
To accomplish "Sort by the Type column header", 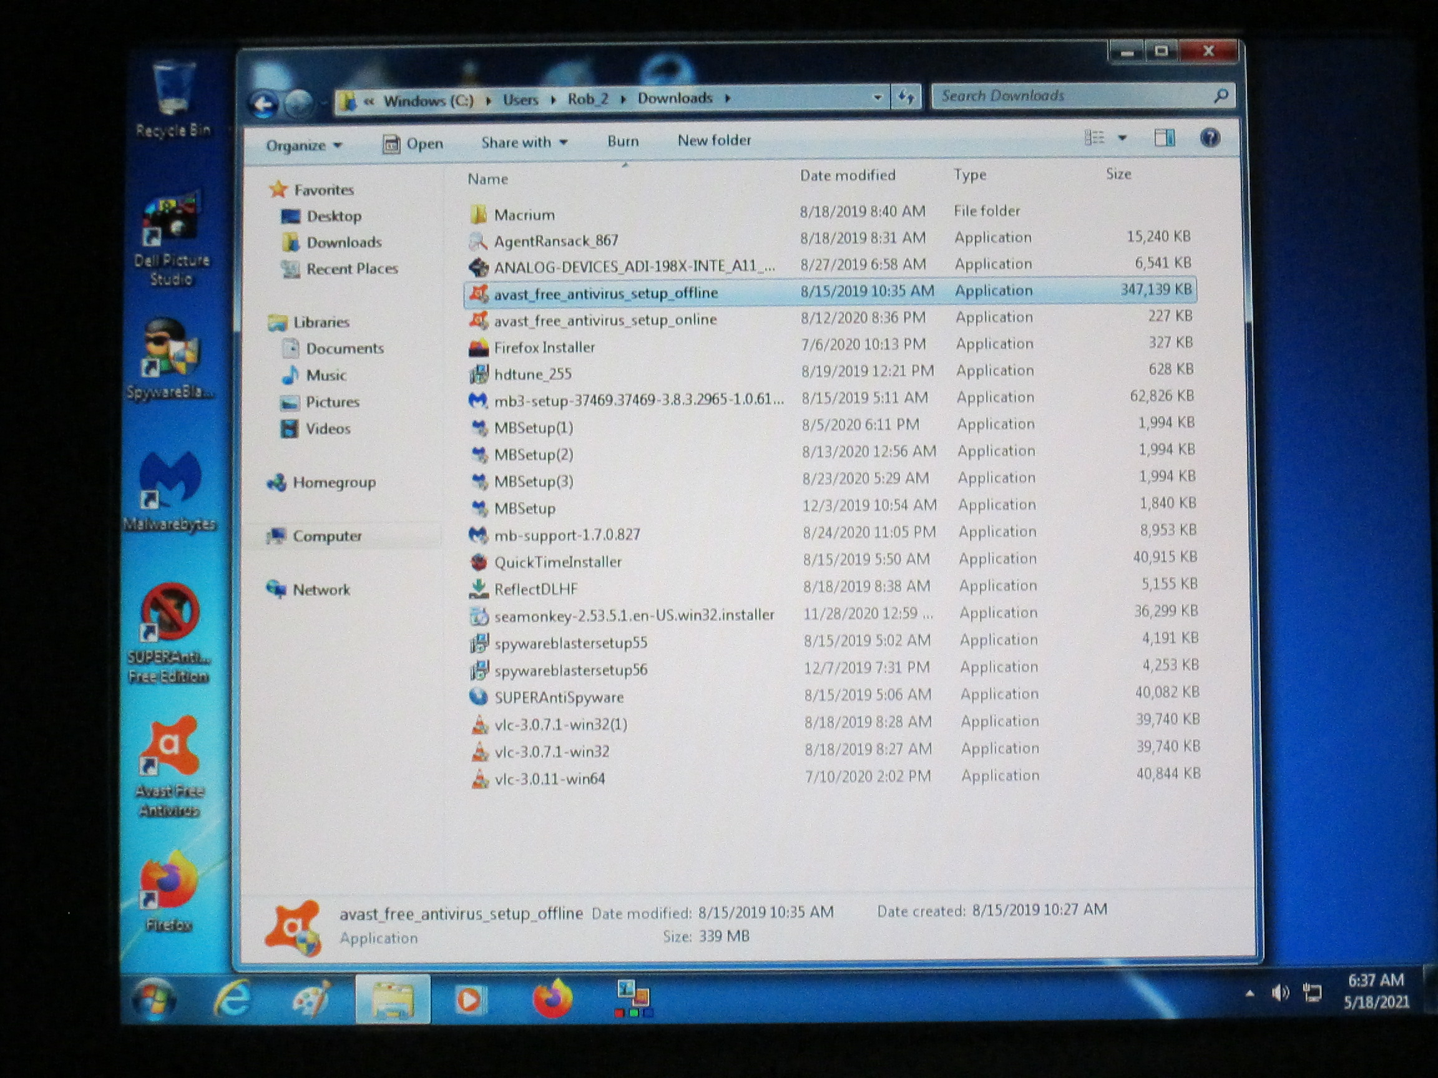I will (970, 174).
